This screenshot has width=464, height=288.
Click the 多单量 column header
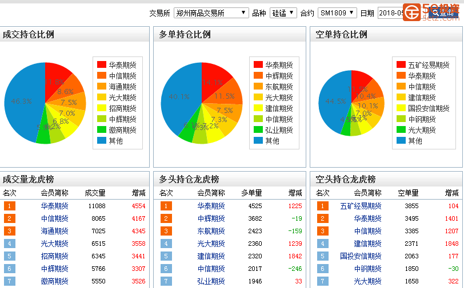click(x=251, y=193)
